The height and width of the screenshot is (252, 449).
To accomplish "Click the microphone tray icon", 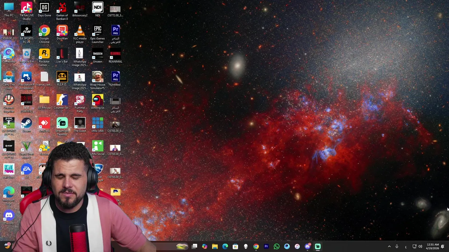I will [397, 247].
